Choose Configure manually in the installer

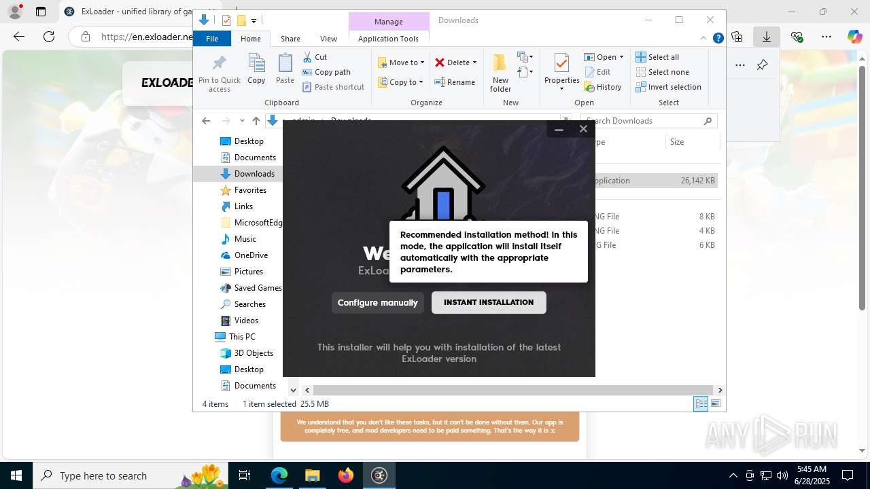pos(378,302)
